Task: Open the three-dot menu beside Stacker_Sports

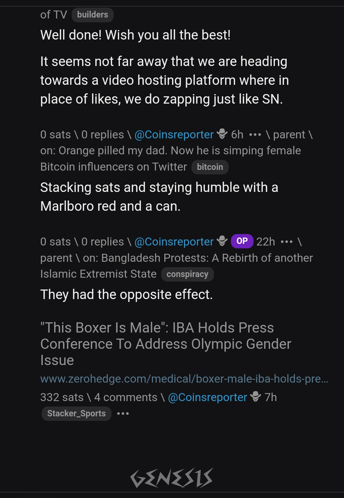Action: [x=123, y=414]
